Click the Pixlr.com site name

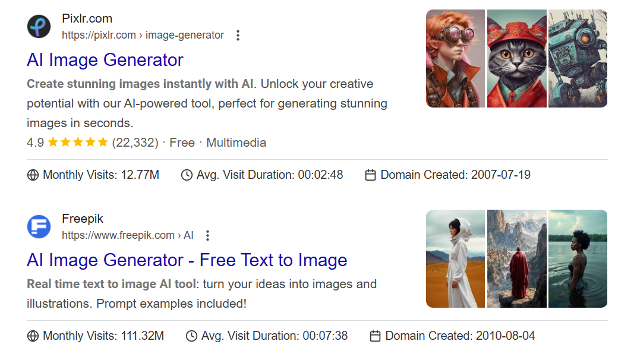pyautogui.click(x=87, y=18)
